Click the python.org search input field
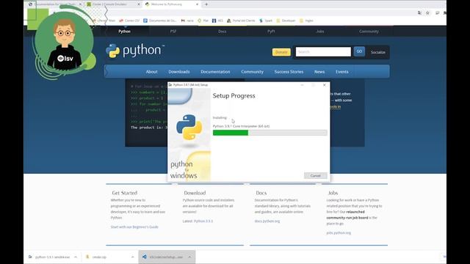This screenshot has height=264, width=470. point(323,52)
